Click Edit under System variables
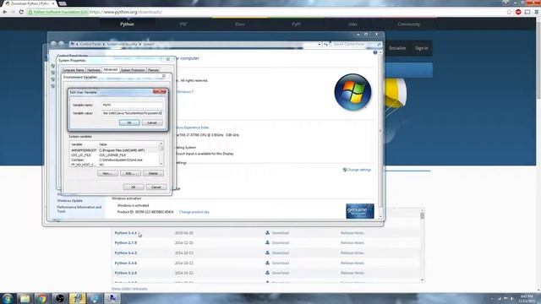This screenshot has height=304, width=541. tap(130, 173)
